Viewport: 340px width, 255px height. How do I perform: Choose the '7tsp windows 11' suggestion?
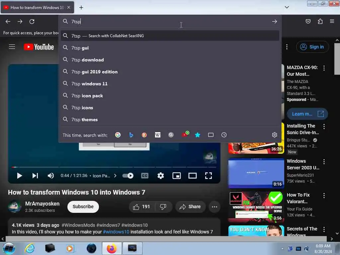[170, 83]
